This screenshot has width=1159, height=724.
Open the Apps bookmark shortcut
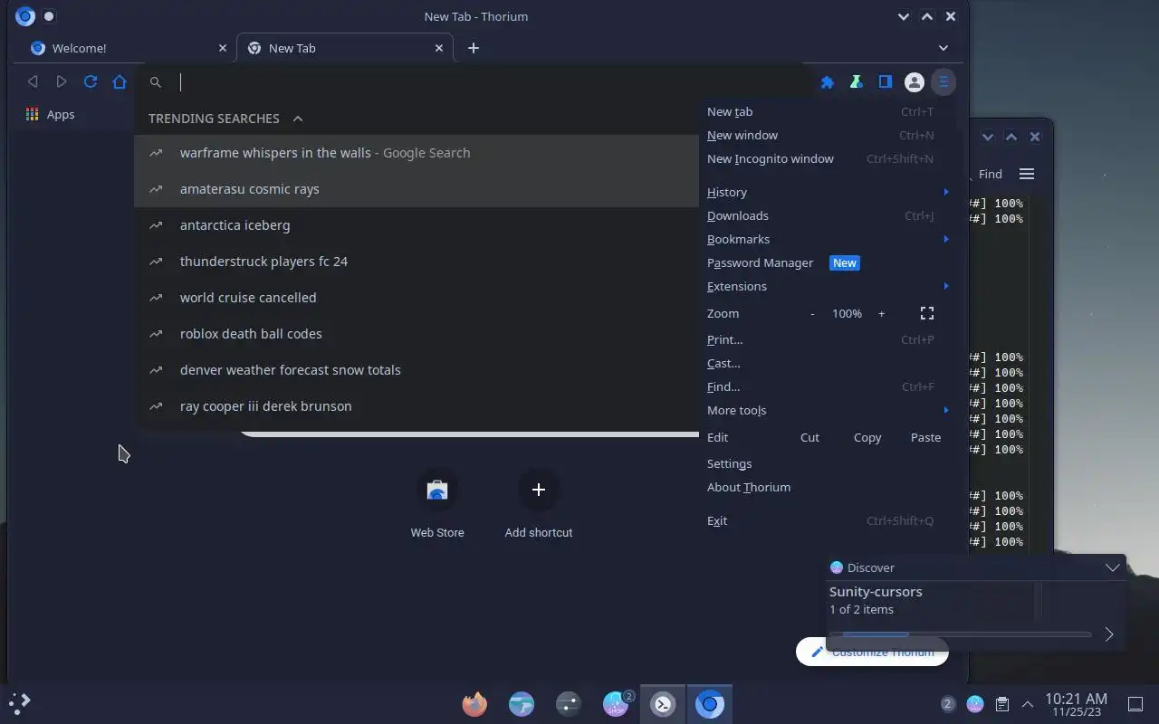(x=50, y=114)
